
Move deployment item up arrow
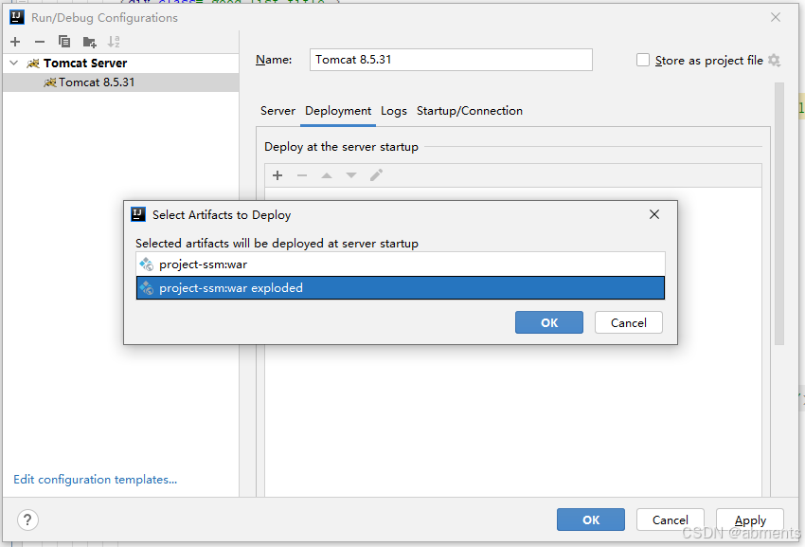(x=327, y=175)
